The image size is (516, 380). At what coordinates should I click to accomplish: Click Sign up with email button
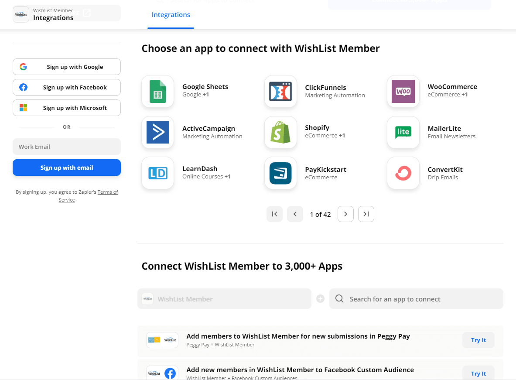(x=67, y=168)
